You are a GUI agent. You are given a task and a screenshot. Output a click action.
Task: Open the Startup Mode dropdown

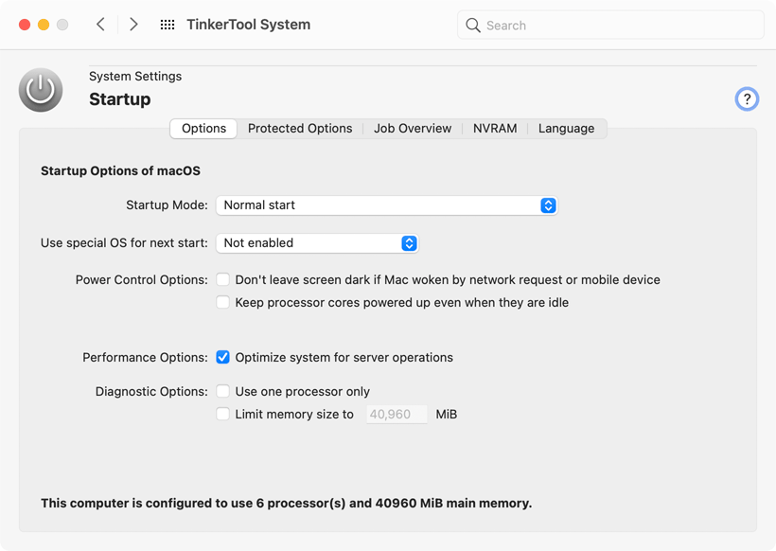386,205
